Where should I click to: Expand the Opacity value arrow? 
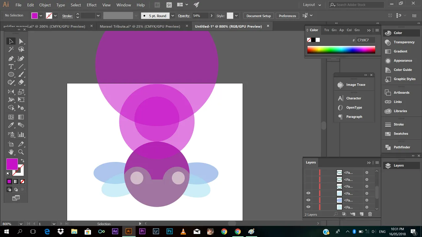click(x=212, y=16)
